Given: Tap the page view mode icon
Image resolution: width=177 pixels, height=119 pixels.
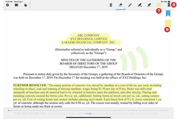Looking at the screenshot, I should [x=16, y=5].
